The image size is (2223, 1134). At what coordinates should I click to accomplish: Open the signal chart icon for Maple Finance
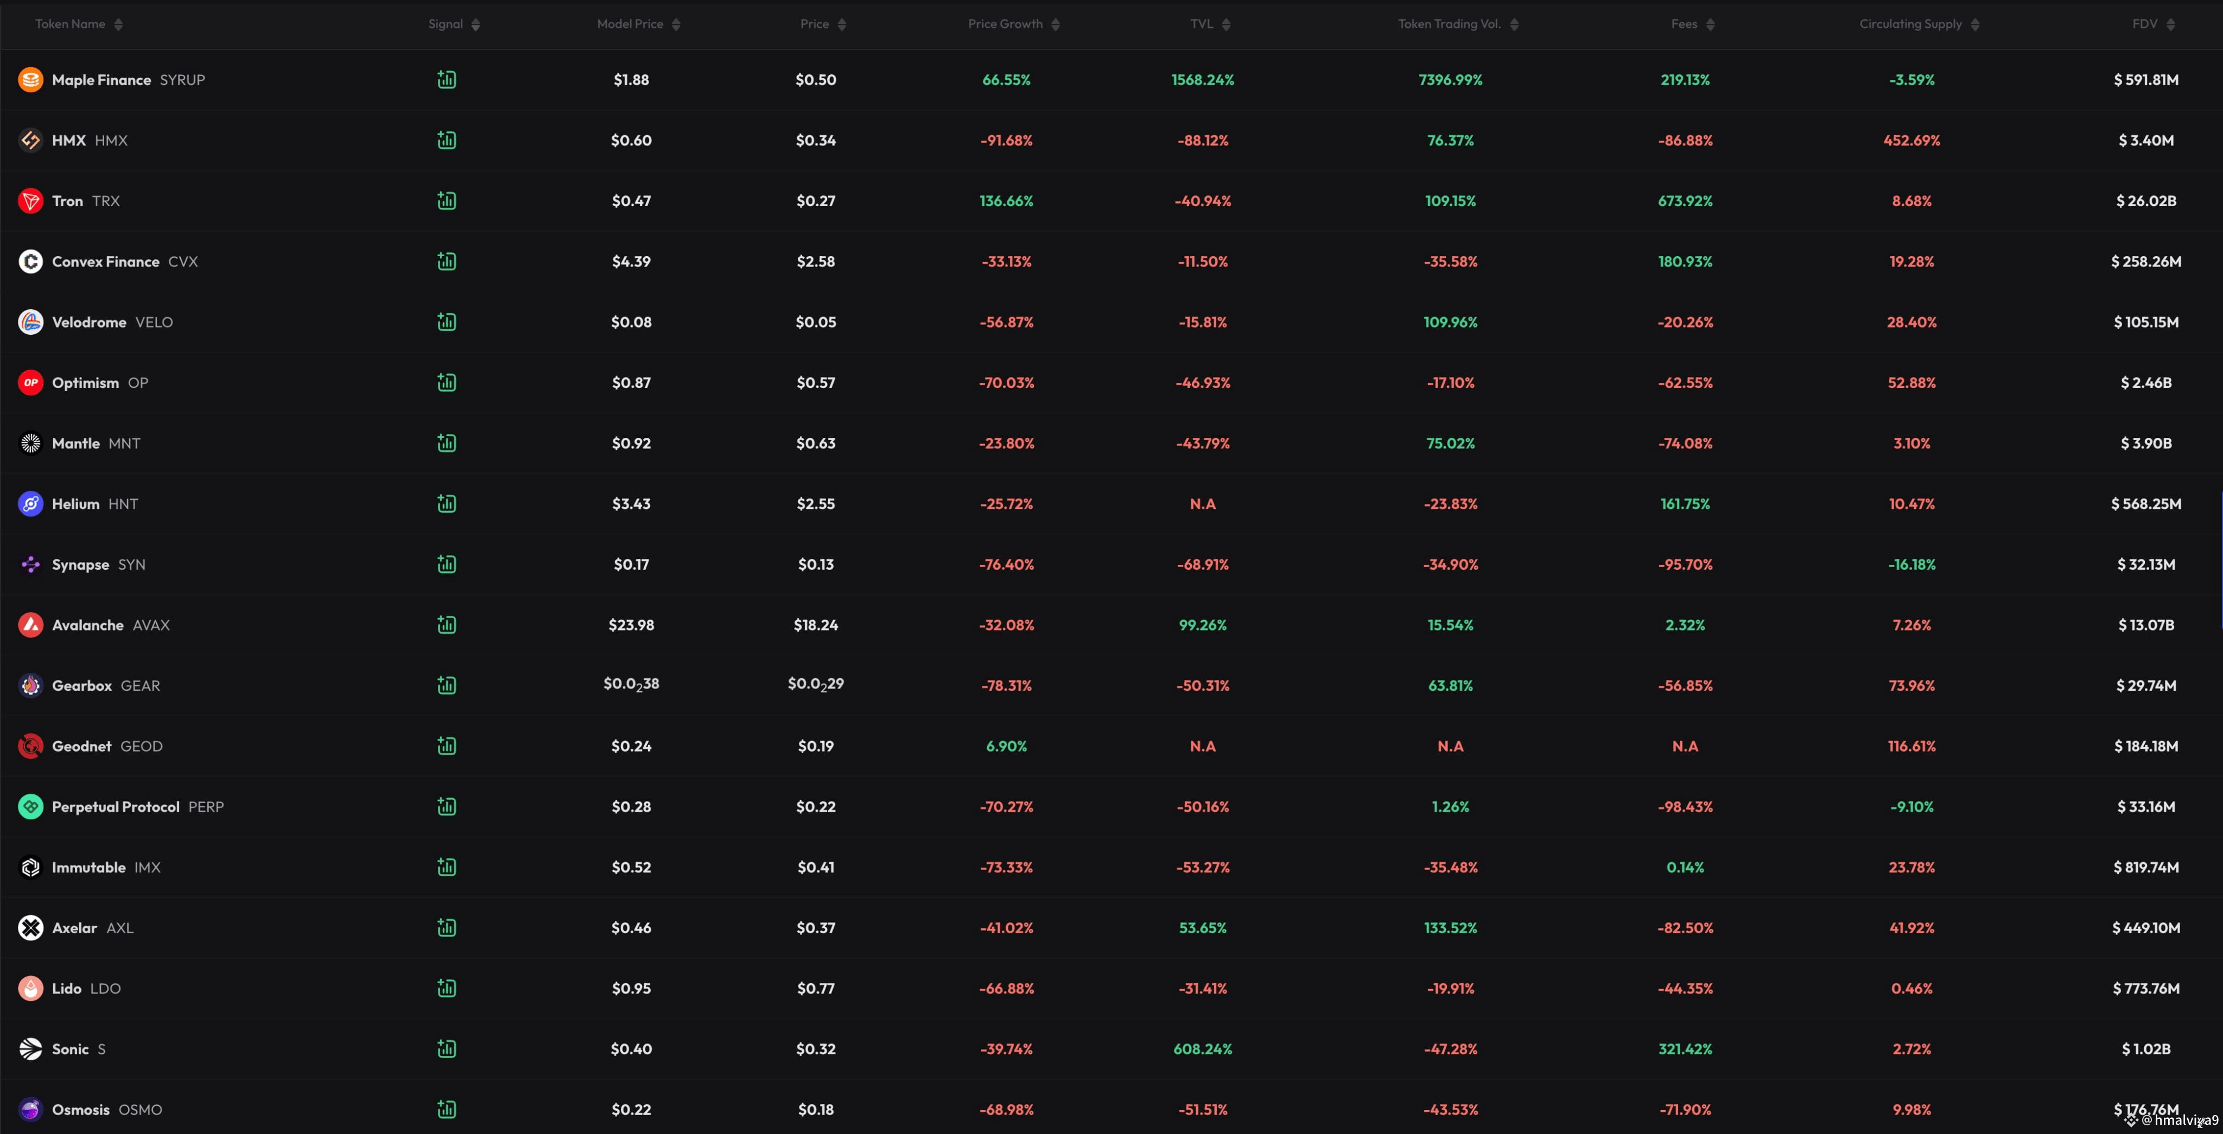(x=446, y=79)
